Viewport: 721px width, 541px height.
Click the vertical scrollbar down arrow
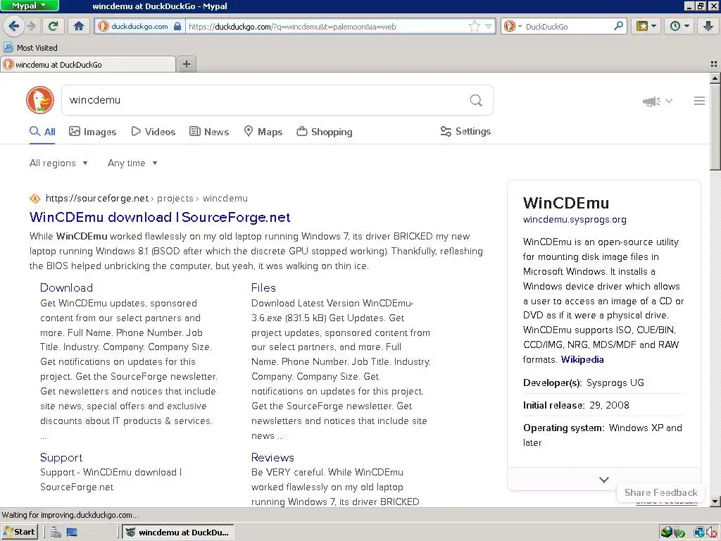click(715, 502)
